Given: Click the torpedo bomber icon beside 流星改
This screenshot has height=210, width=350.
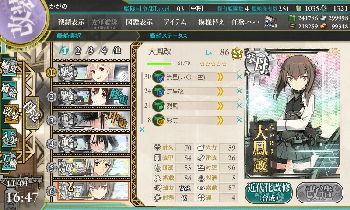Looking at the screenshot, I should (158, 91).
